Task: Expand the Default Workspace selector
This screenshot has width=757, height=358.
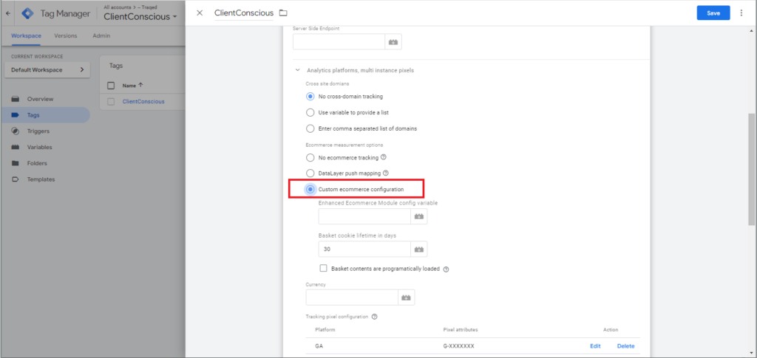Action: [x=47, y=70]
